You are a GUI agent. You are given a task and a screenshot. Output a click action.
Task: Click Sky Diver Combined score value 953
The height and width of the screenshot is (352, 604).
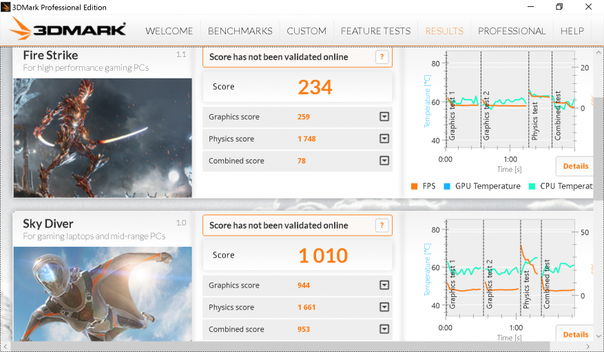click(304, 329)
